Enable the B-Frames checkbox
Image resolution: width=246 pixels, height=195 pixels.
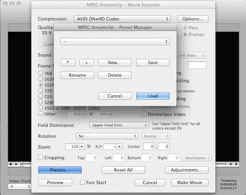180,34
